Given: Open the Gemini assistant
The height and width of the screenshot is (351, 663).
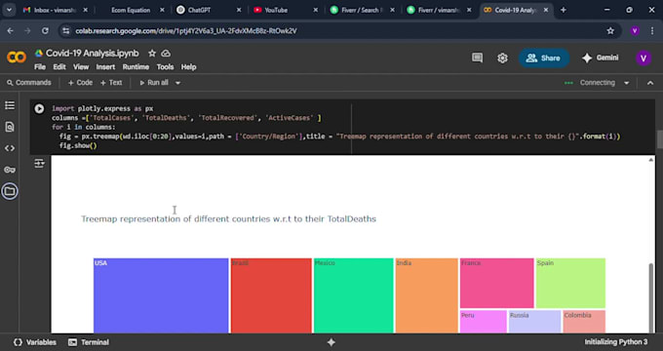Looking at the screenshot, I should [x=600, y=58].
